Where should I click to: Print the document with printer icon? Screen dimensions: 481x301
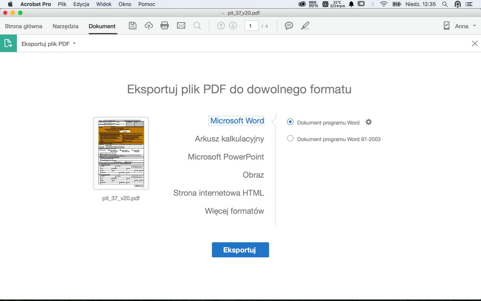point(164,26)
